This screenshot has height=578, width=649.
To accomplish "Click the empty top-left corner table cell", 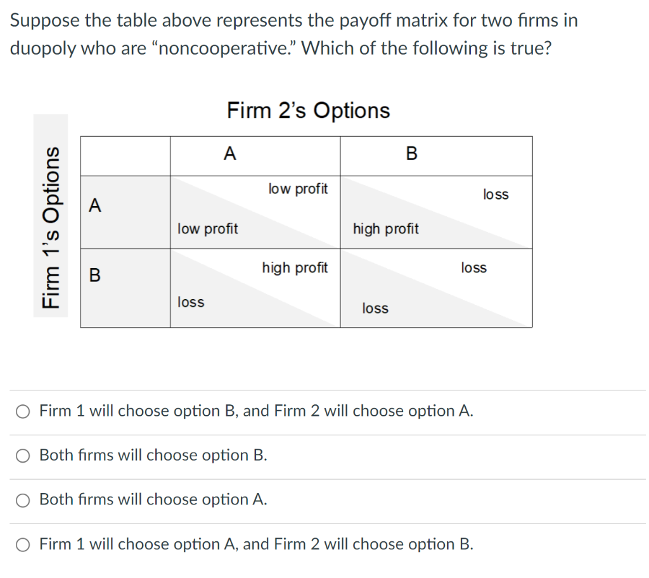I will (125, 155).
